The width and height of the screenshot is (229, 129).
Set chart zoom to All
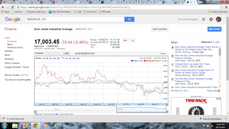[x=78, y=58]
